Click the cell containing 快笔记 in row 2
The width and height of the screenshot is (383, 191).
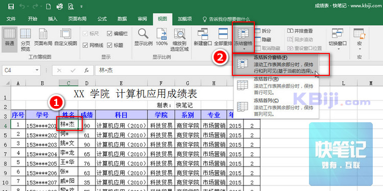(188, 105)
